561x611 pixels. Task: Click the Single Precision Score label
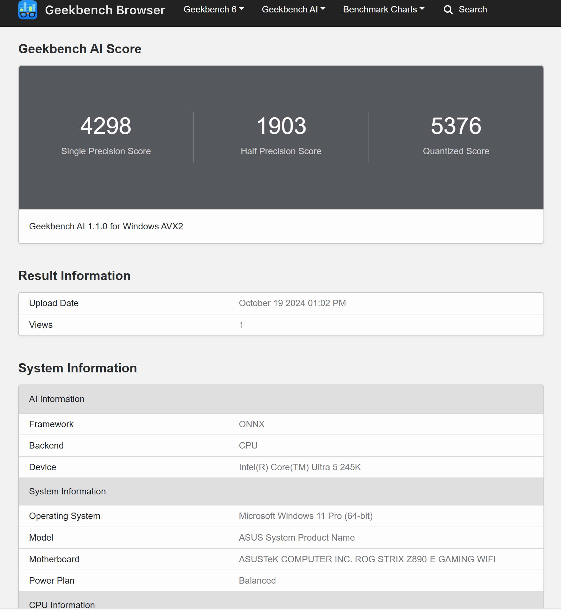click(x=106, y=151)
